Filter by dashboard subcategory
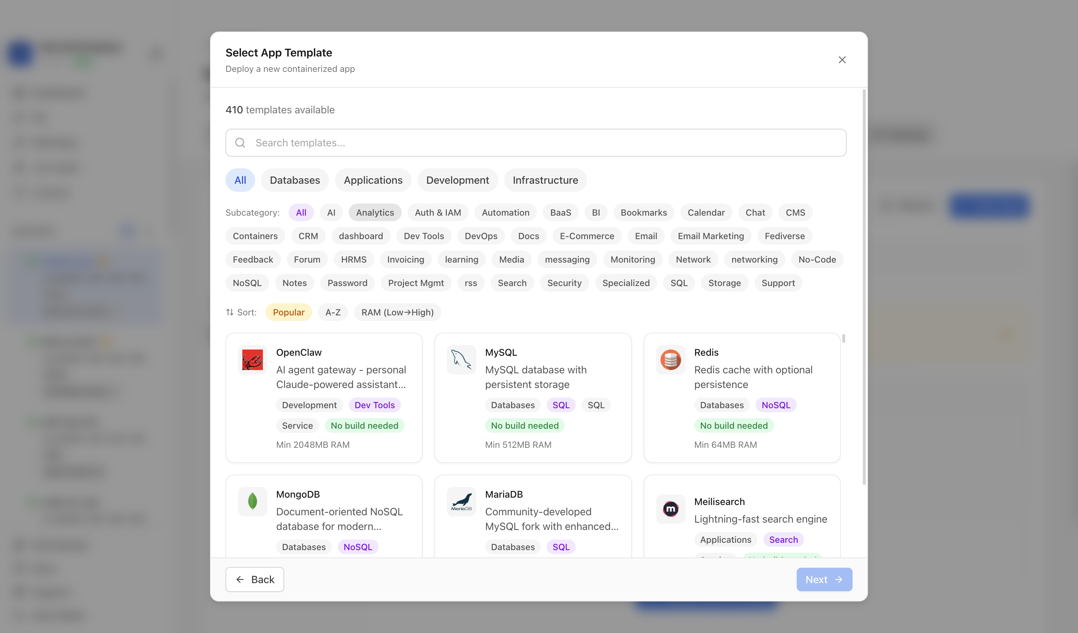This screenshot has width=1078, height=633. (x=361, y=236)
